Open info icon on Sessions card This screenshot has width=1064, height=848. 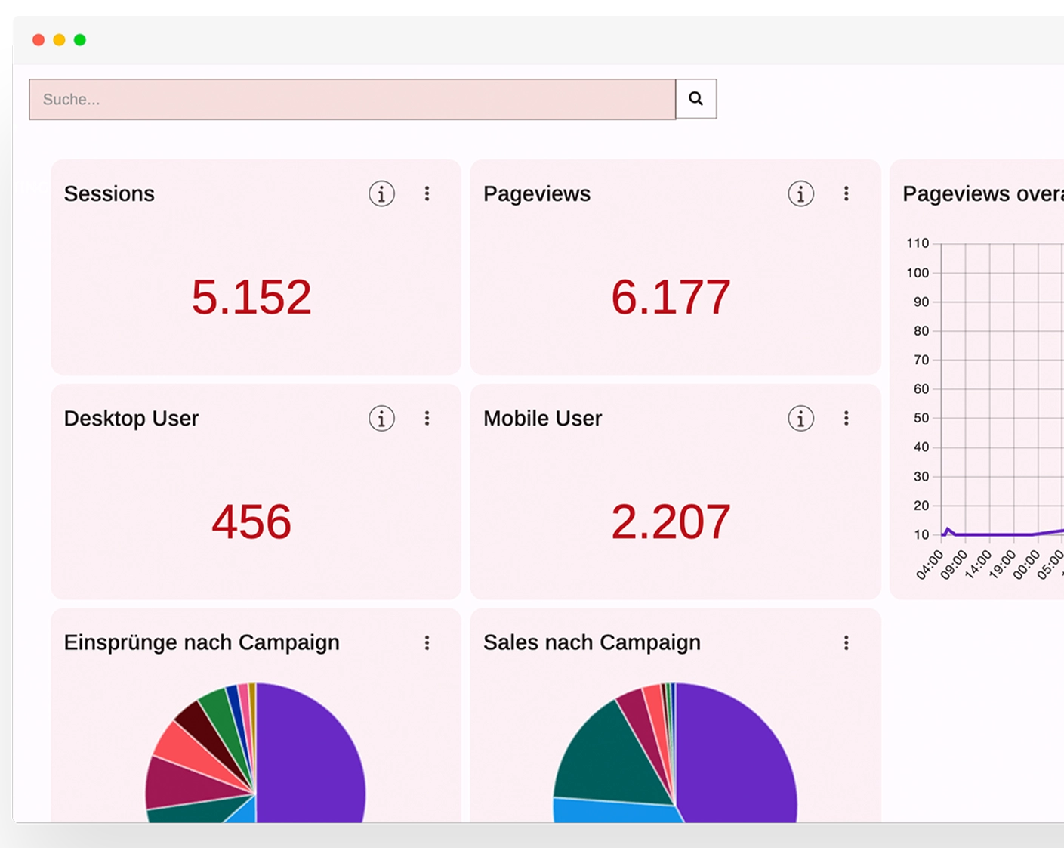(381, 194)
